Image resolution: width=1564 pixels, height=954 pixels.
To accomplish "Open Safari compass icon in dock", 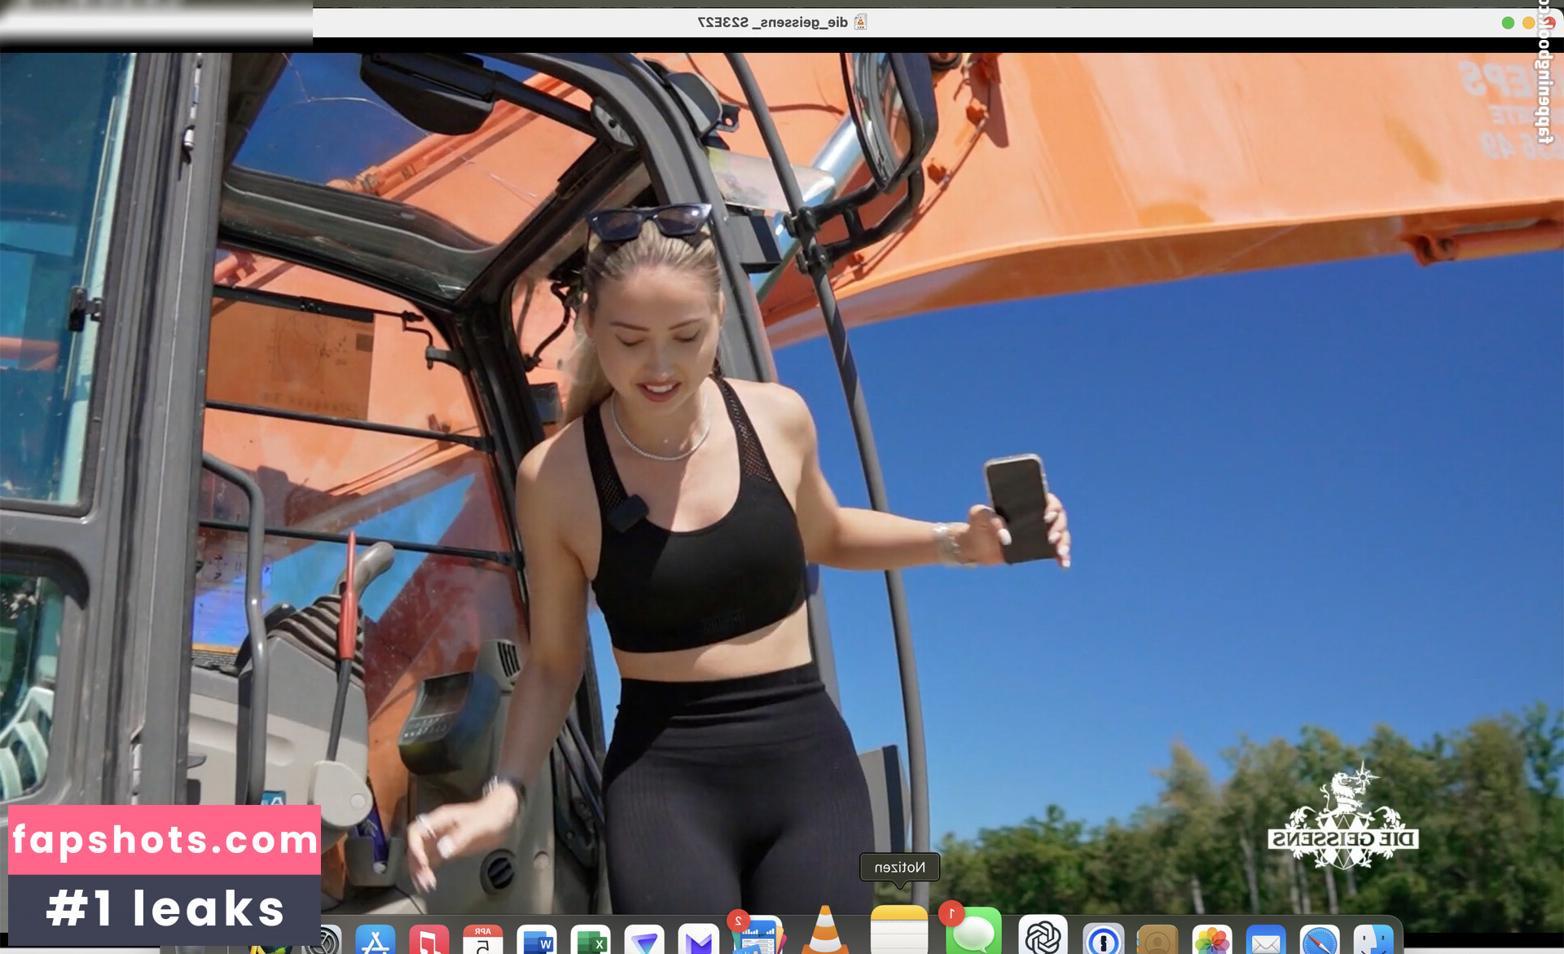I will tap(1320, 939).
